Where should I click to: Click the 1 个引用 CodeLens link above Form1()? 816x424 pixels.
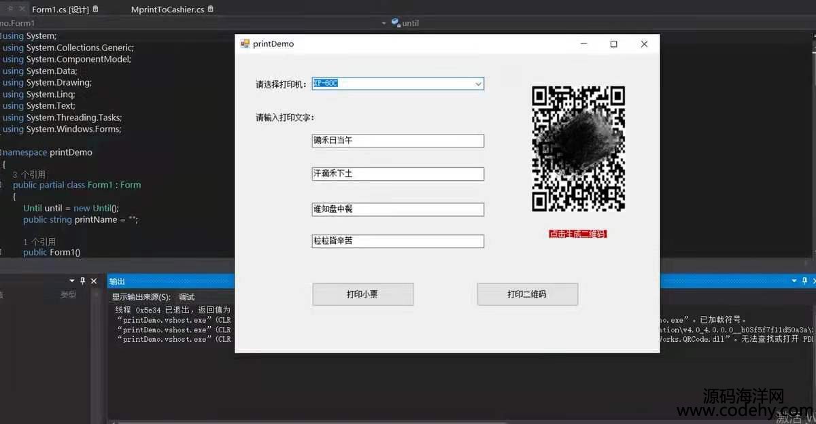[x=39, y=242]
